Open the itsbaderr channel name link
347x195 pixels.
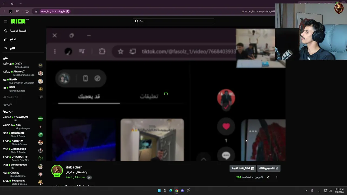74,167
